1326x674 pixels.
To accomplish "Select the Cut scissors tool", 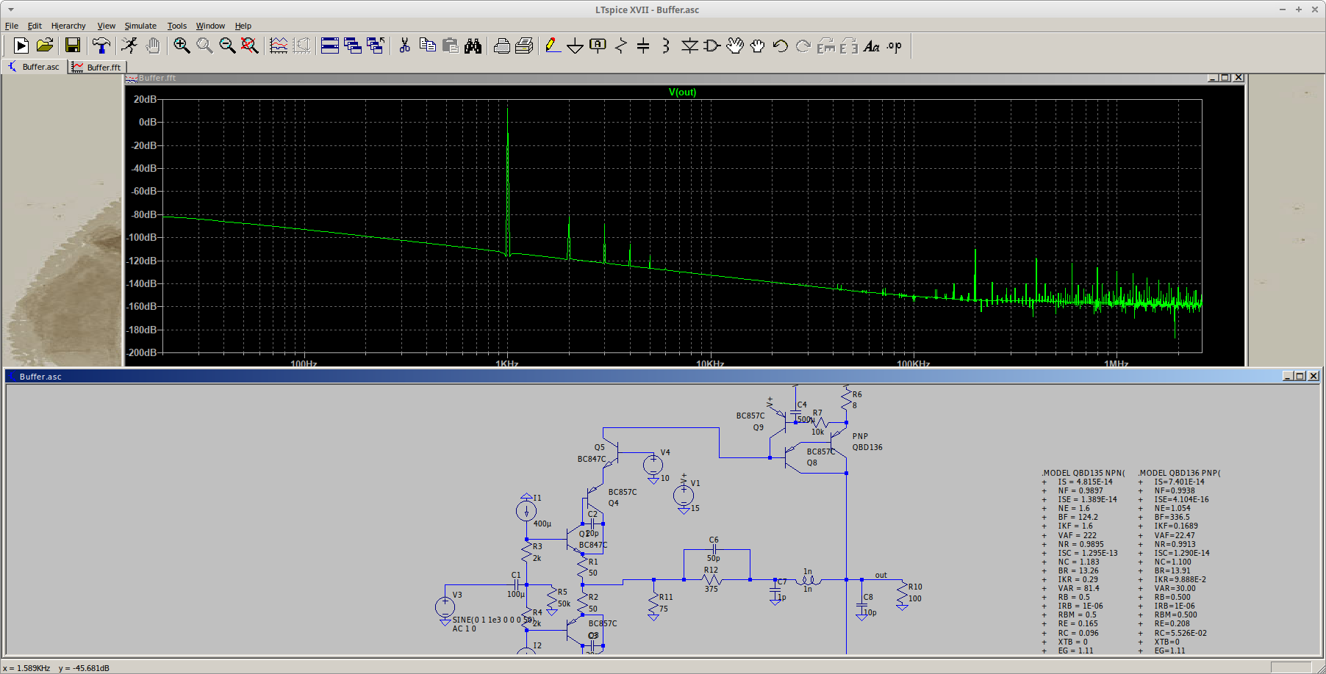I will tap(404, 46).
